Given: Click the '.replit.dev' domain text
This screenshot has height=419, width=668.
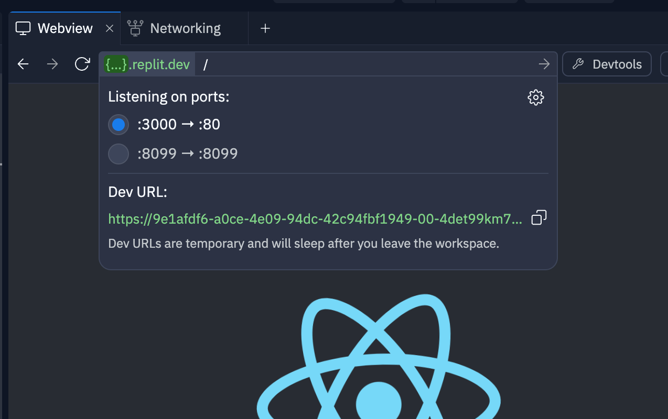Looking at the screenshot, I should click(x=159, y=64).
